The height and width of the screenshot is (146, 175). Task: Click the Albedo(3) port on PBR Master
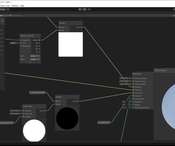click(x=133, y=87)
